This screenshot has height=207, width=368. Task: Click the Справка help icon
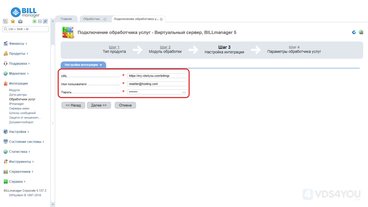[5, 182]
